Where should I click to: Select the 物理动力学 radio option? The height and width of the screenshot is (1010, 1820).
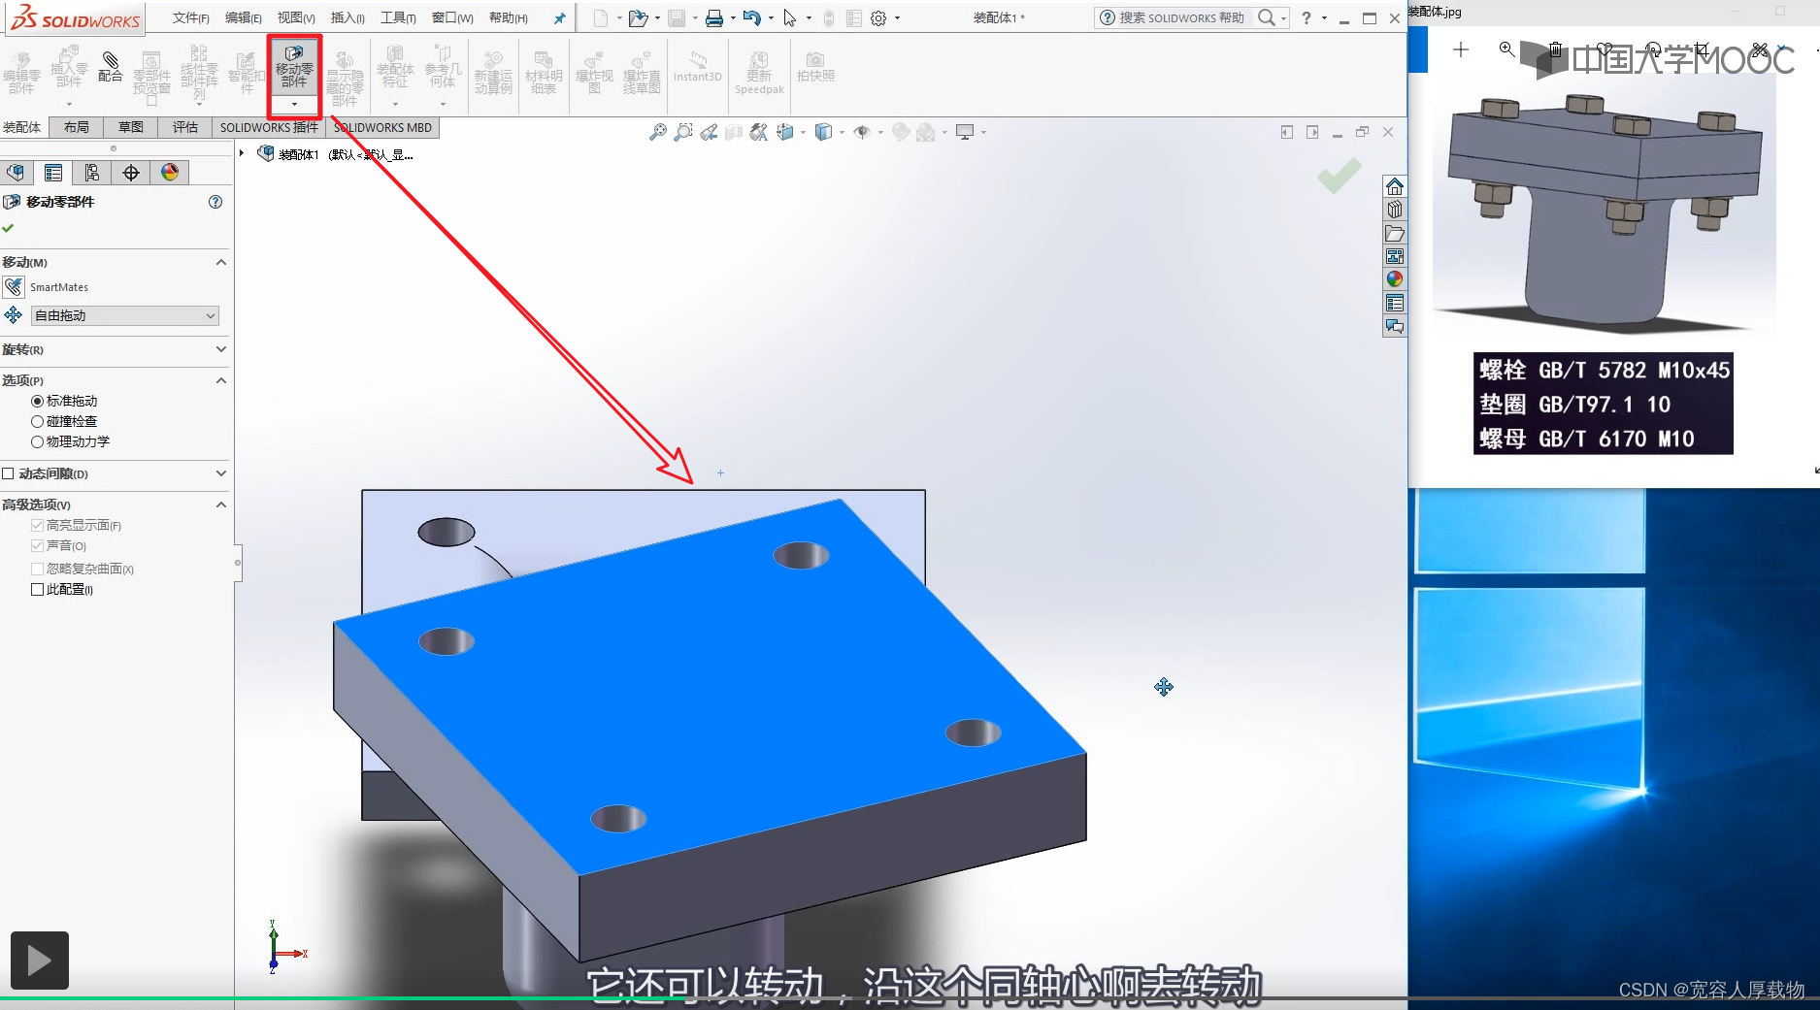click(x=37, y=441)
